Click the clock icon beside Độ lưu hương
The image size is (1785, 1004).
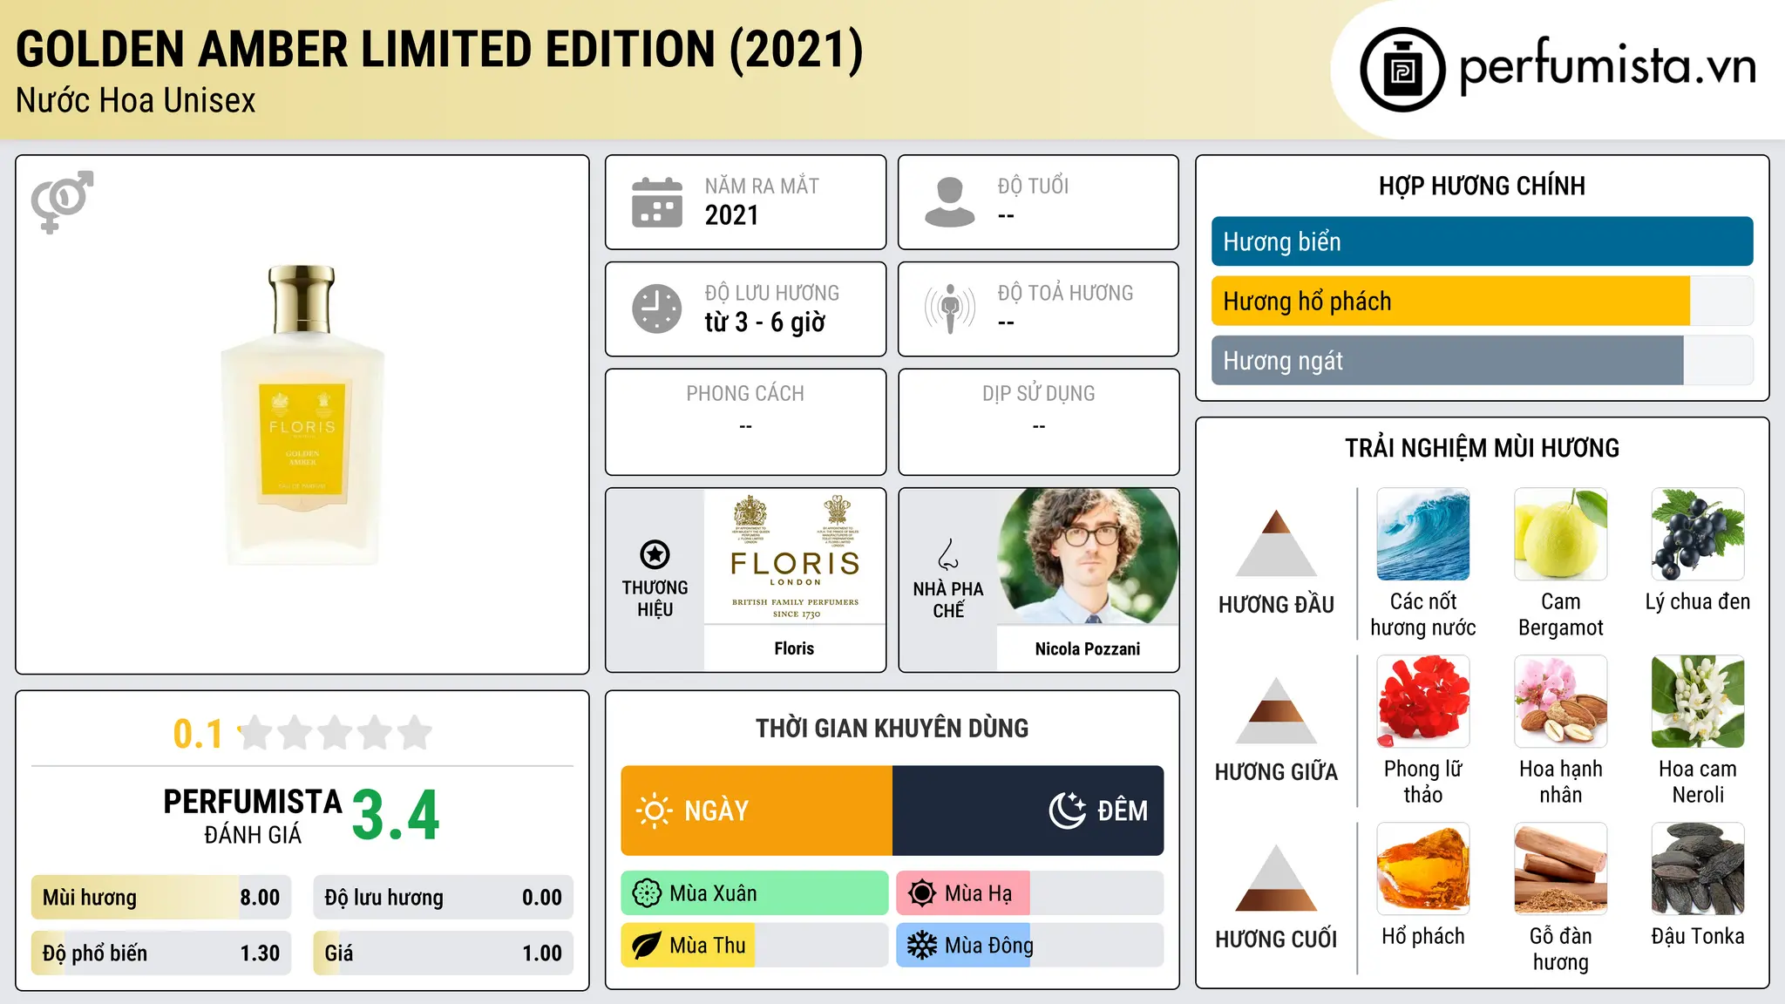[x=657, y=309]
